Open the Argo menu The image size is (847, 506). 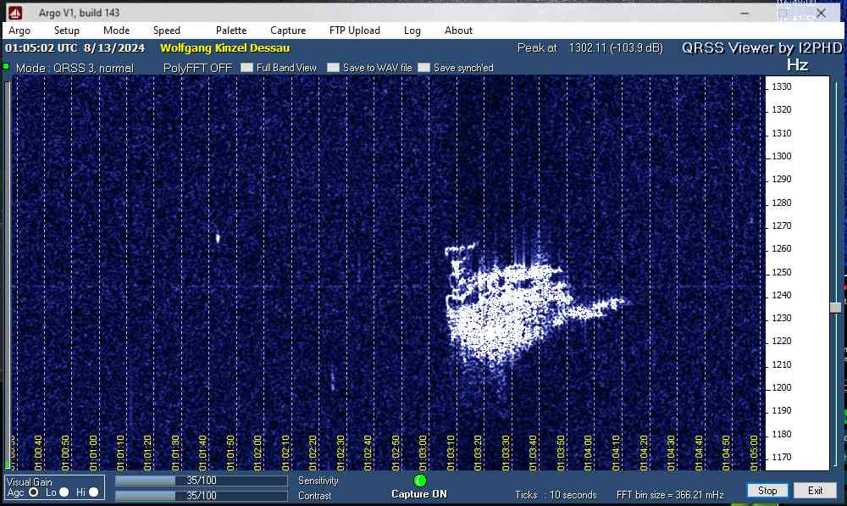[x=19, y=31]
